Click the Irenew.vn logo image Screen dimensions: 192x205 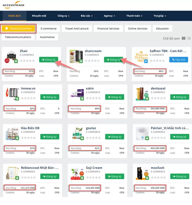[x=12, y=94]
